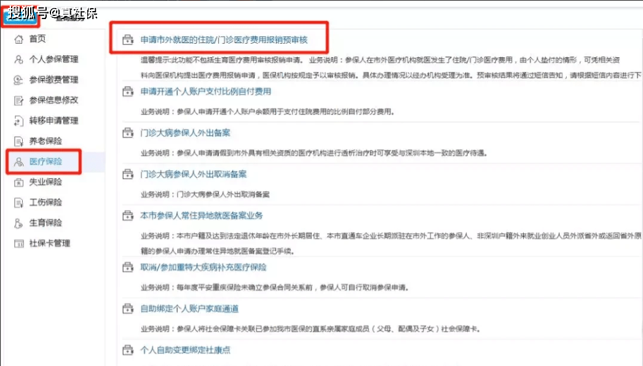
Task: Click the 养老保险 pension icon
Action: [19, 141]
